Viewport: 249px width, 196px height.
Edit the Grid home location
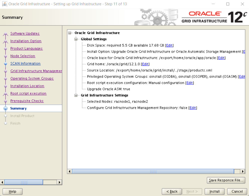pos(145,64)
